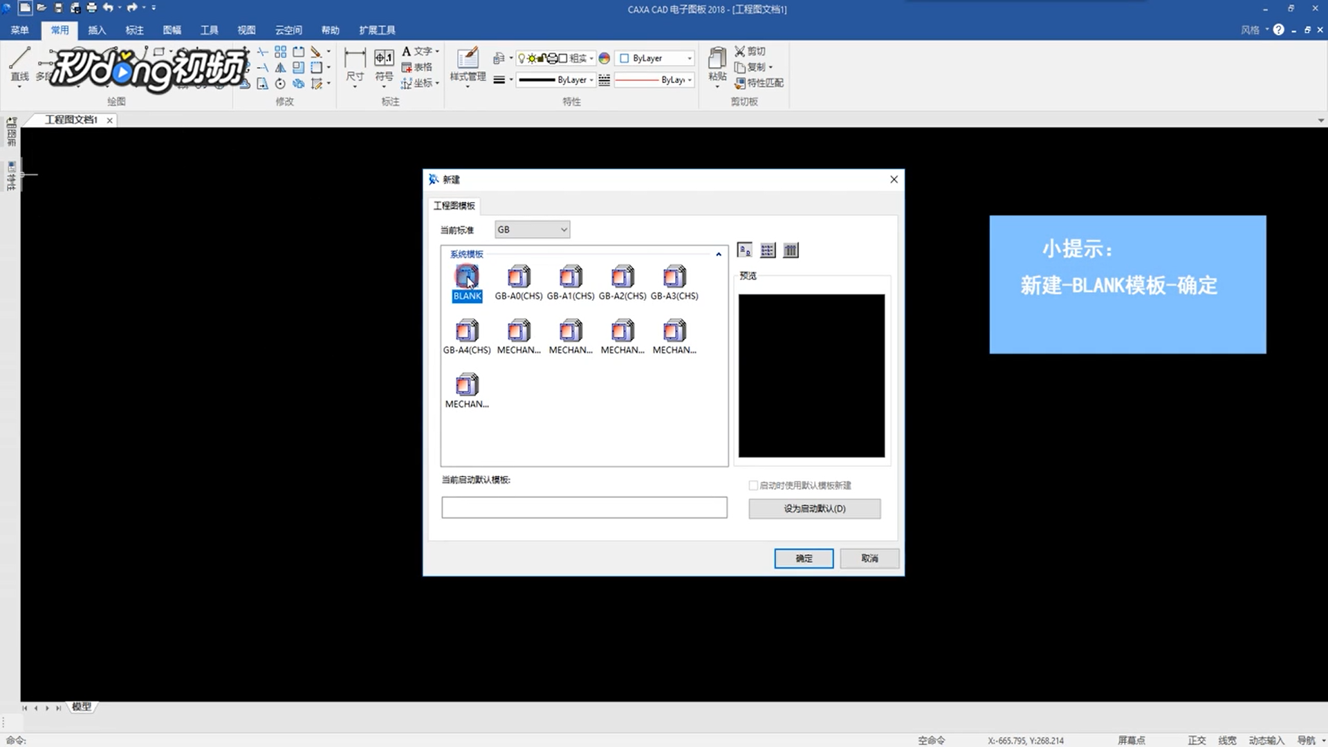Open the 当前标准 GB dropdown
Viewport: 1328px width, 747px height.
532,230
